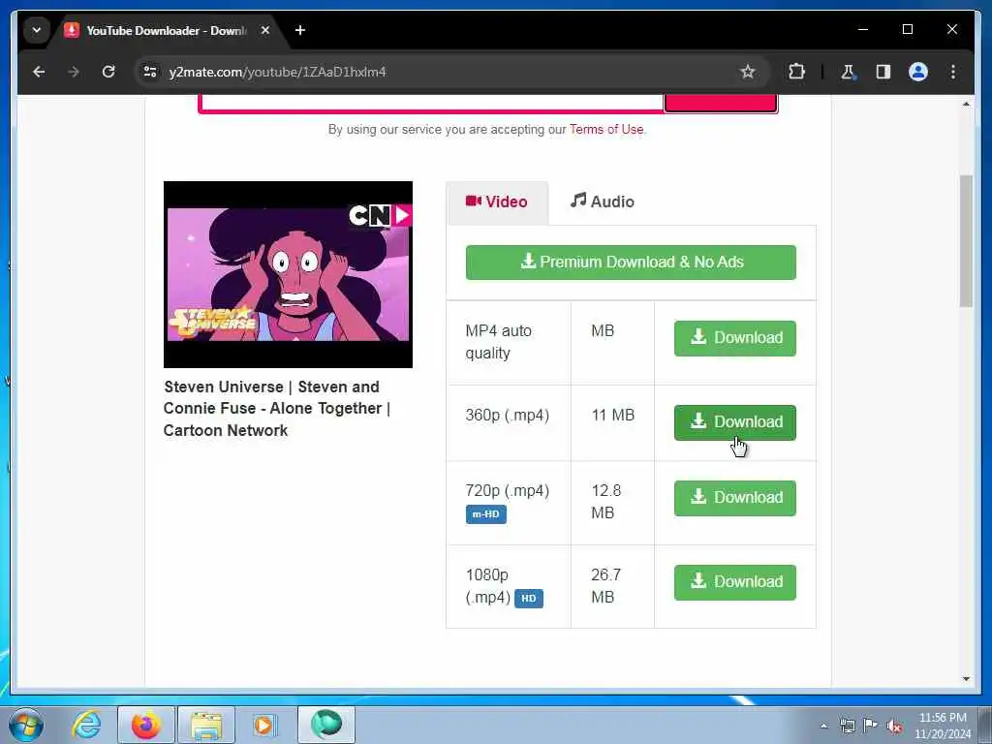This screenshot has height=744, width=992.
Task: Open site information icon in address bar
Action: pyautogui.click(x=150, y=72)
